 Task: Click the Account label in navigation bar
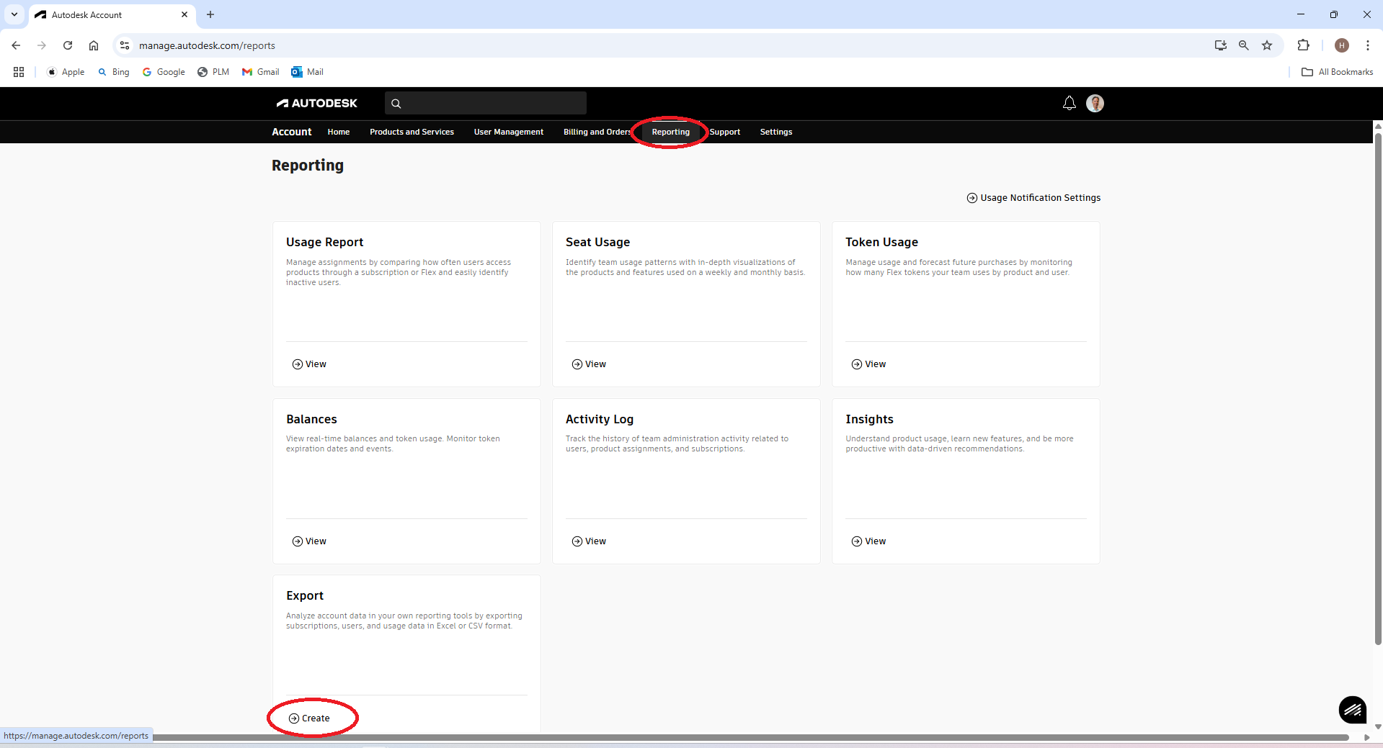[x=292, y=132]
